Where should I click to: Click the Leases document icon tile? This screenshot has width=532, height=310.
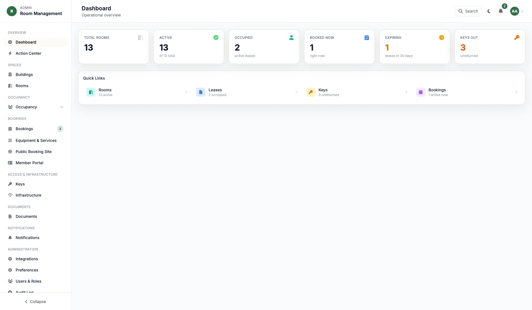(x=201, y=92)
